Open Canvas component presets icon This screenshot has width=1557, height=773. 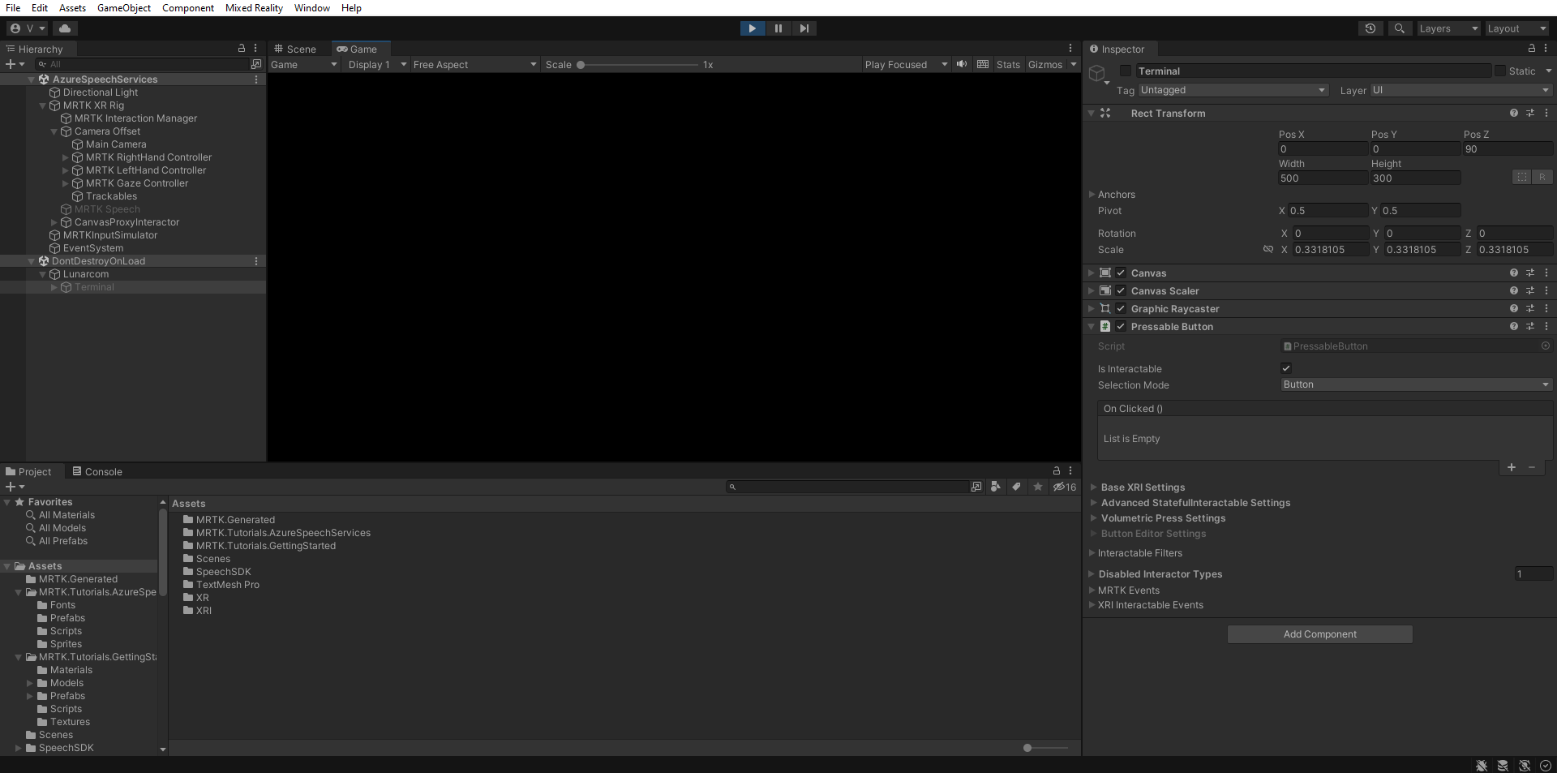[1530, 273]
